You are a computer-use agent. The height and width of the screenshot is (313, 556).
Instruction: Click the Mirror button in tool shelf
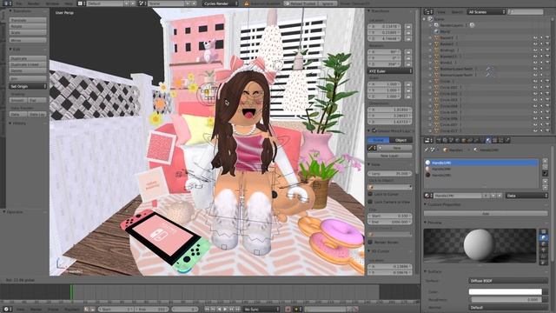coord(28,41)
